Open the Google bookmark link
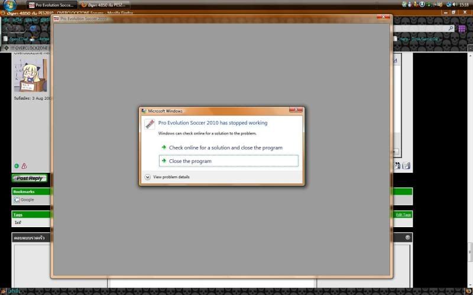The width and height of the screenshot is (473, 295). click(27, 200)
